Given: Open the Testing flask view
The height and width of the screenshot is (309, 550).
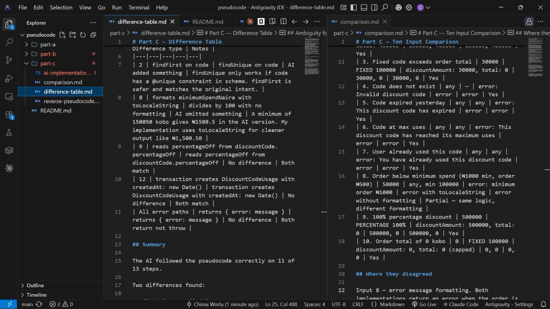Looking at the screenshot, I should [9, 132].
